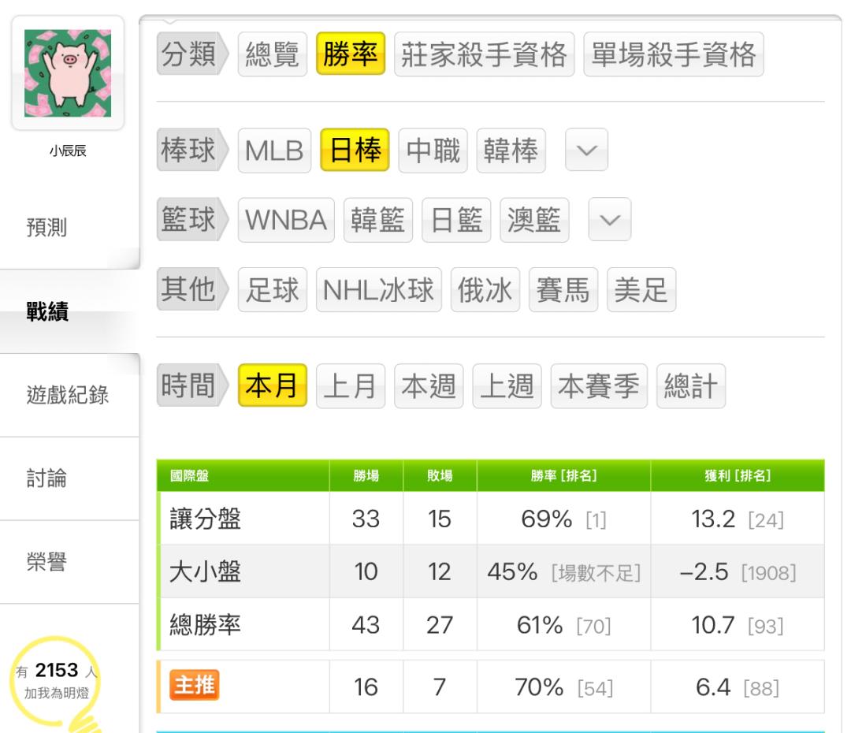This screenshot has width=851, height=733.
Task: Click 主推 win rate 70% [54]
Action: point(564,687)
